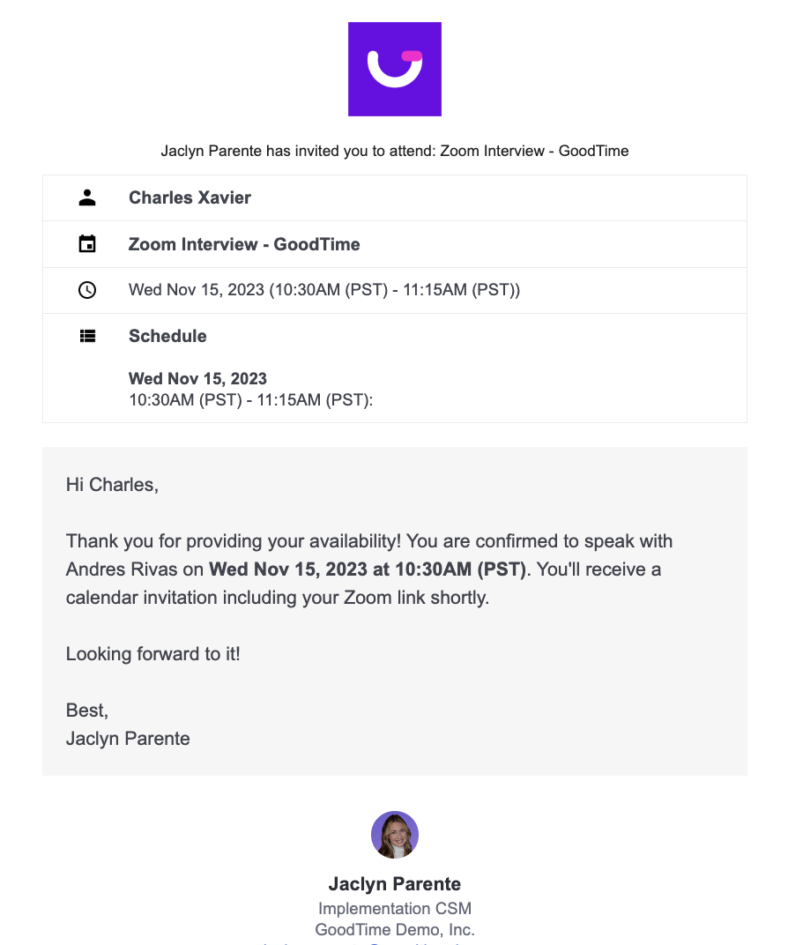Click the GoodTime purple logo
Screen dimensions: 788x945
[x=394, y=69]
